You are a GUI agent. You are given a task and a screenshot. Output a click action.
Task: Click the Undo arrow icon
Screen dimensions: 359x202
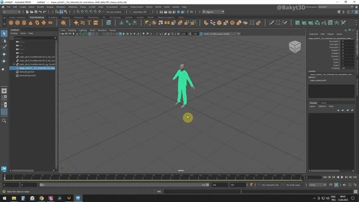point(40,12)
